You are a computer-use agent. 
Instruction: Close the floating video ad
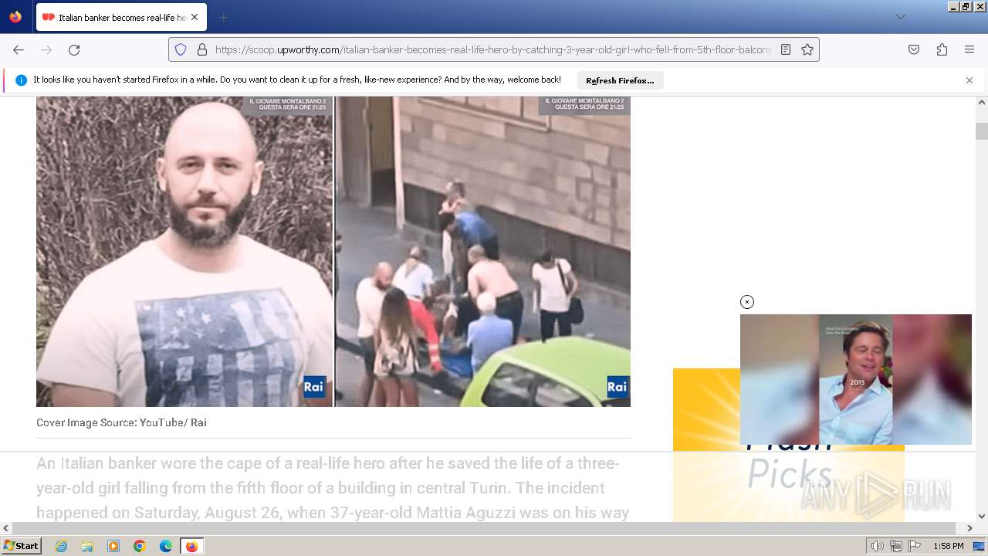[x=747, y=302]
